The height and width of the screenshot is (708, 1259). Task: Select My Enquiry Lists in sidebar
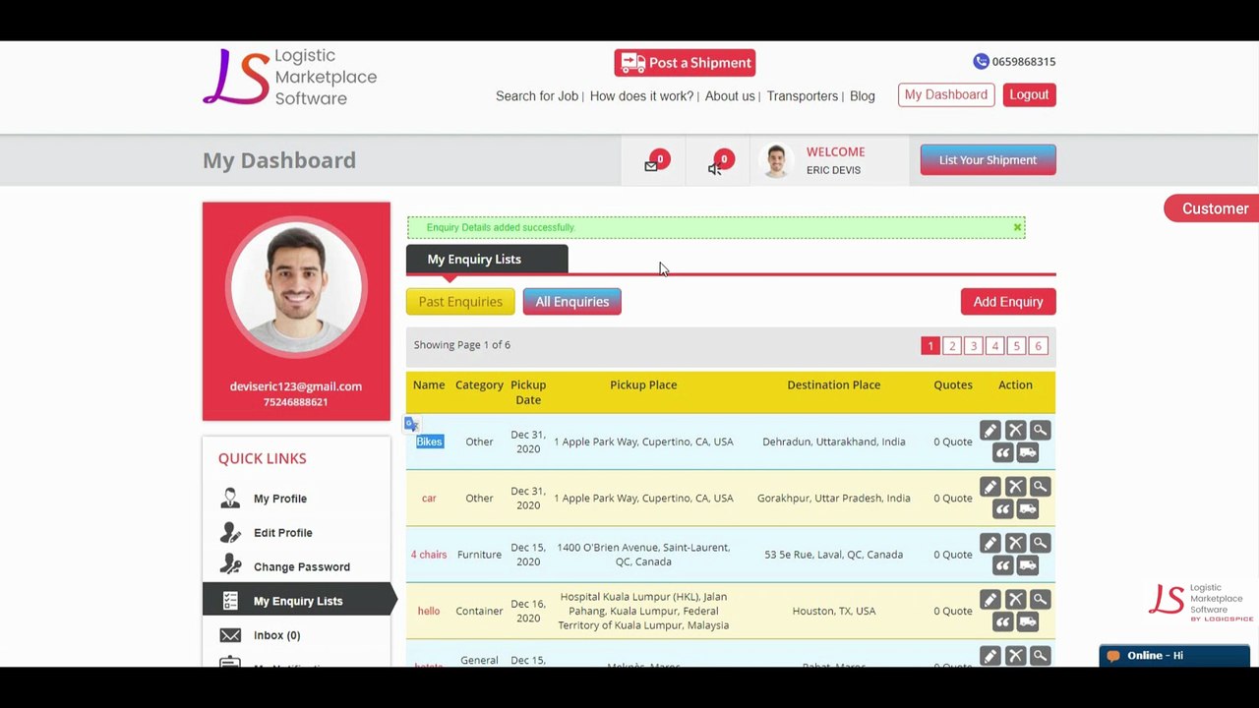(296, 601)
